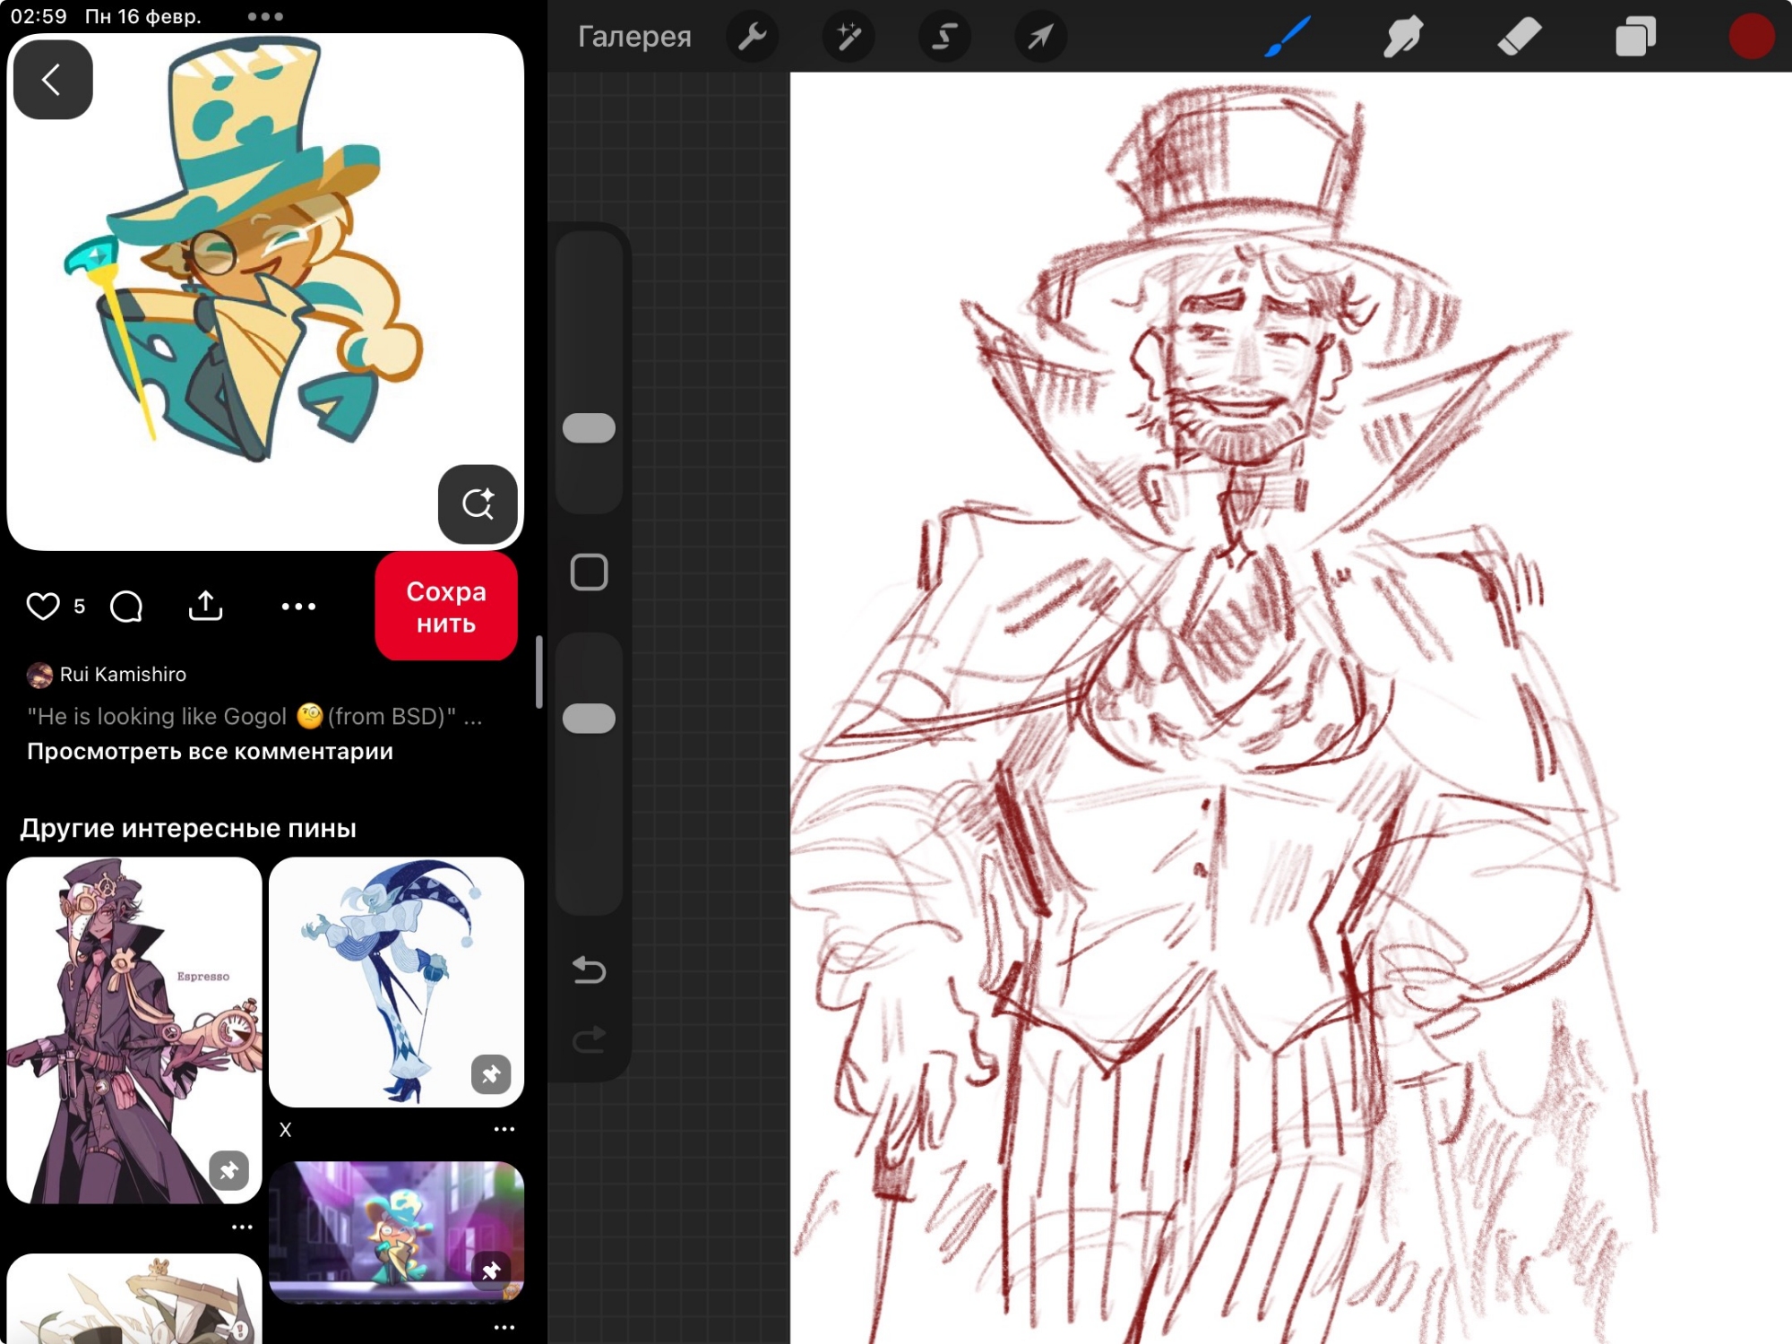Open the Layers panel
This screenshot has height=1344, width=1792.
1635,37
